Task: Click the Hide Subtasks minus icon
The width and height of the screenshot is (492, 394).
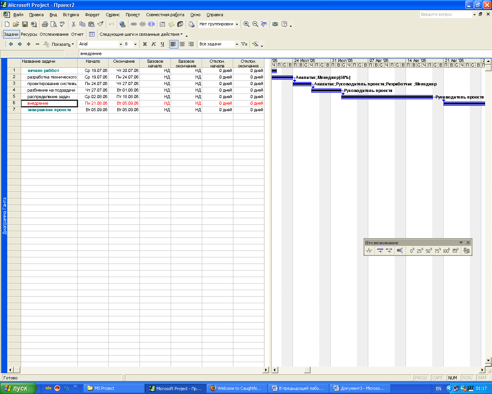Action: click(x=37, y=44)
